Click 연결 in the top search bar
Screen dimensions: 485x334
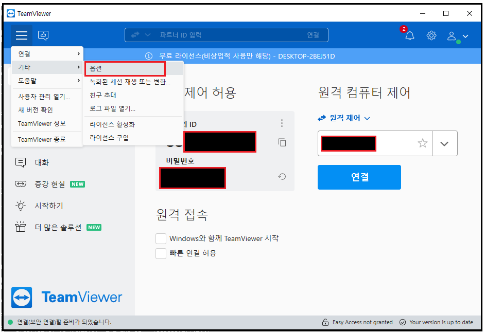(x=313, y=35)
